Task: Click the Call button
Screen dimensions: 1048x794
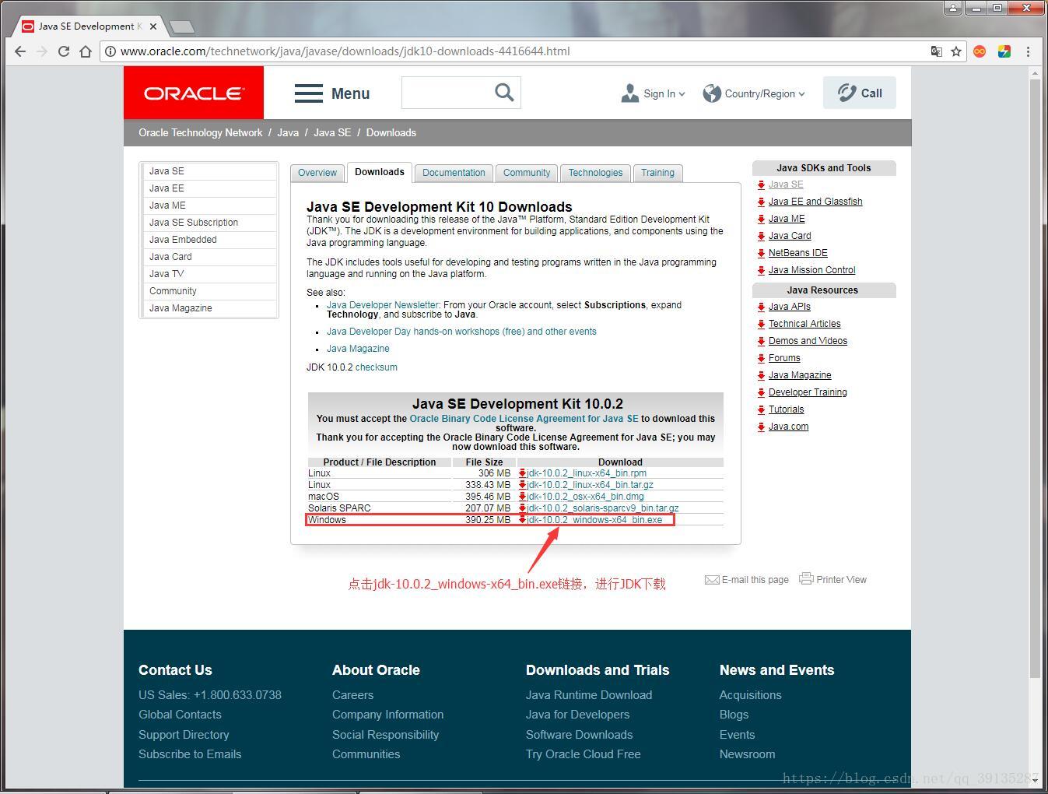Action: 859,93
